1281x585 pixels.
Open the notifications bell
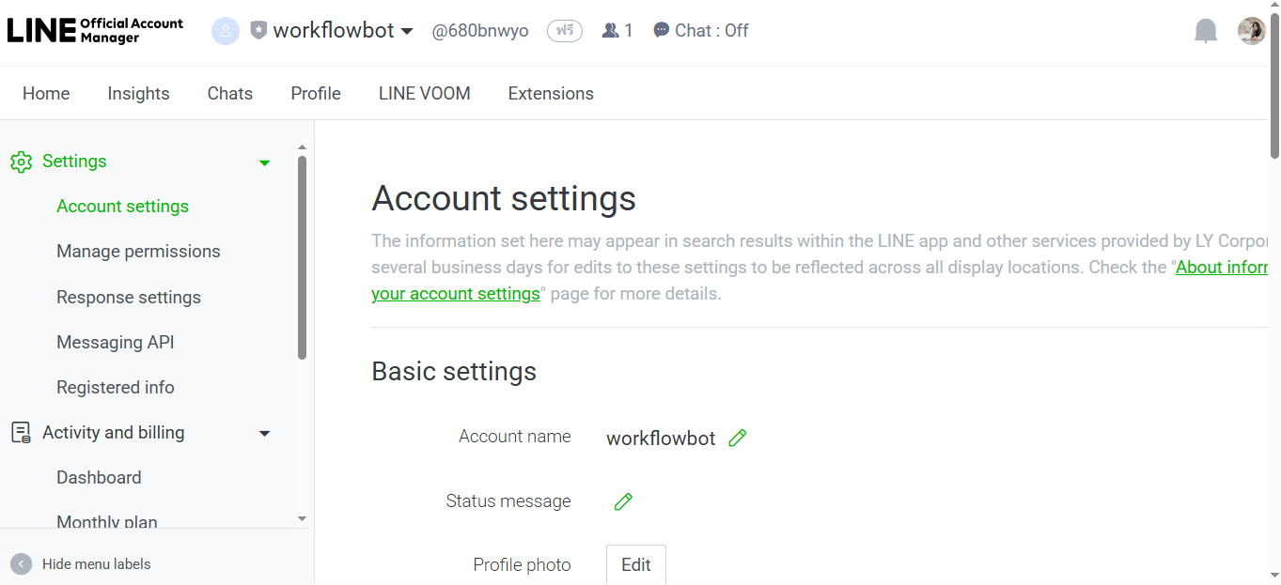click(x=1206, y=31)
